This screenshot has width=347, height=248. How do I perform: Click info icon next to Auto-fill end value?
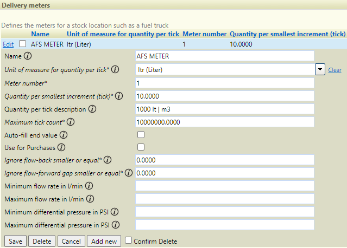pyautogui.click(x=64, y=135)
